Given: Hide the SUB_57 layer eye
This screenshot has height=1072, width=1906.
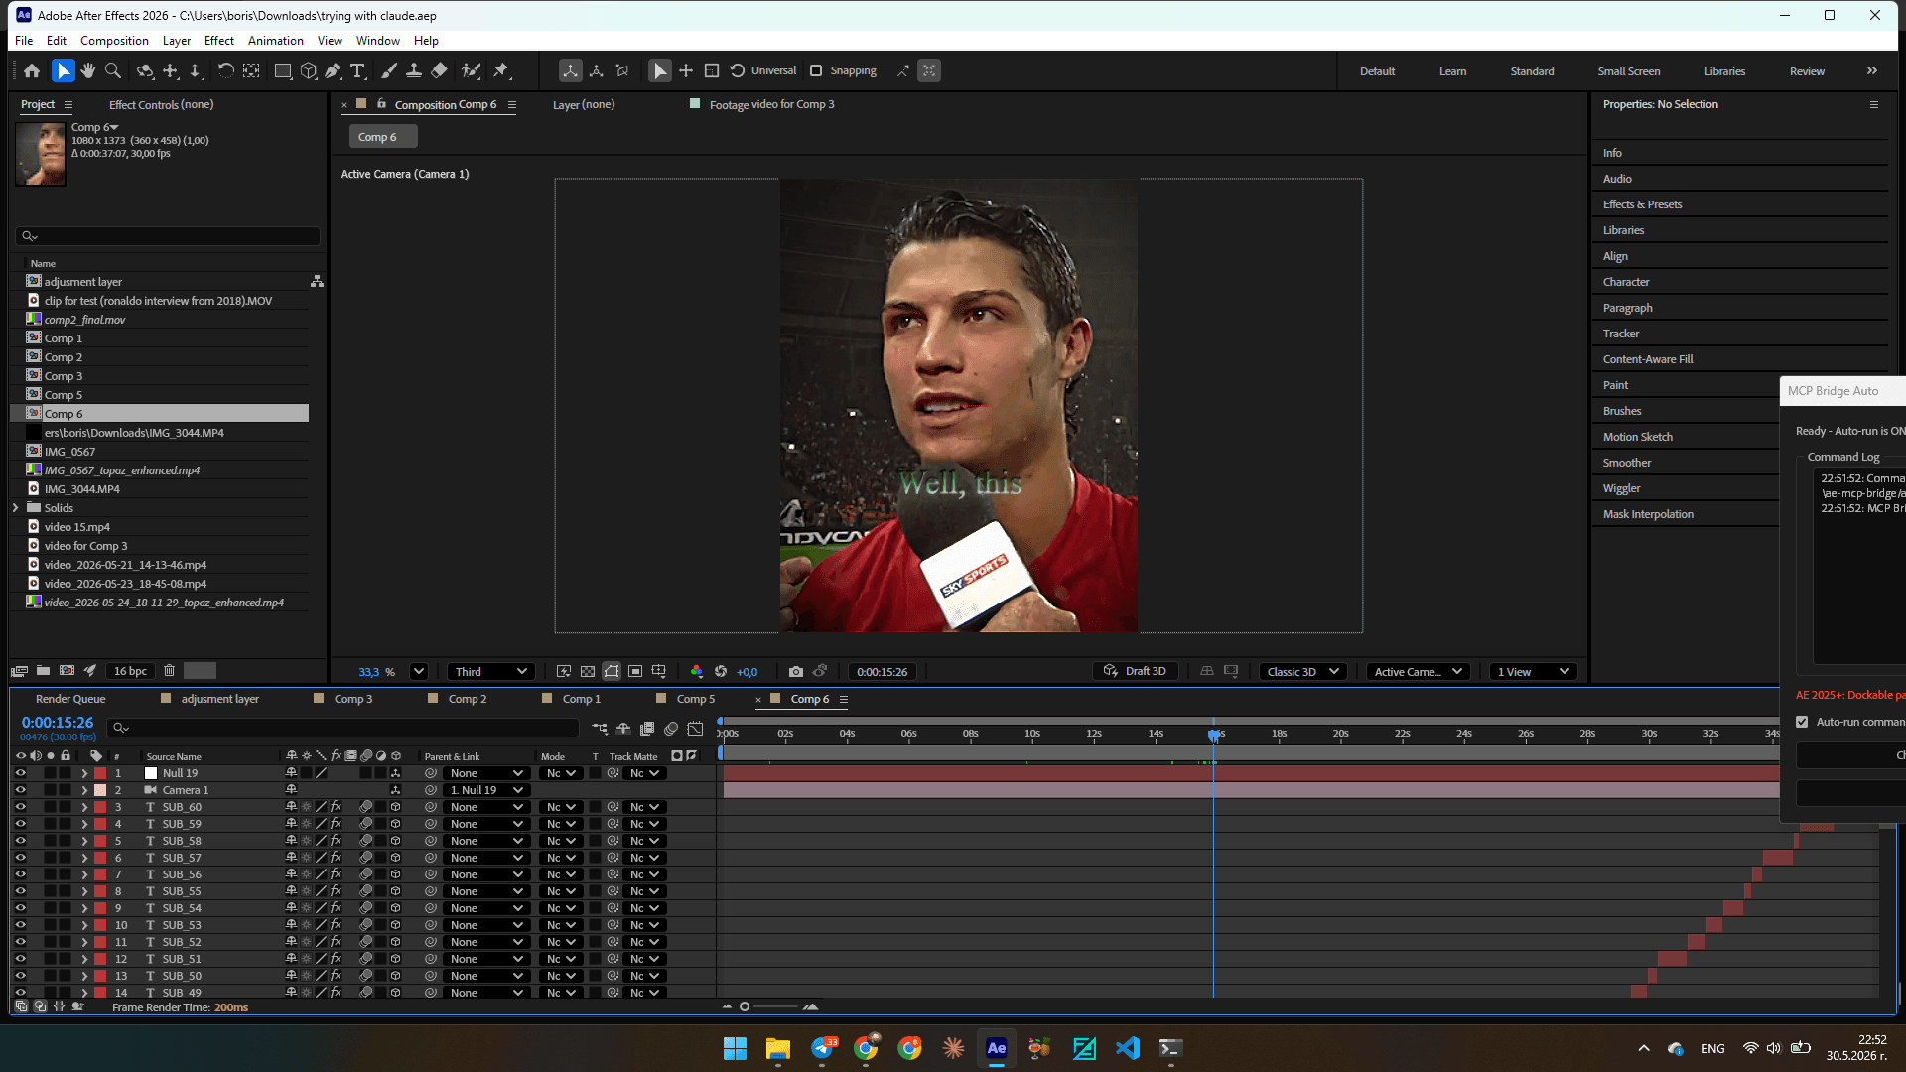Looking at the screenshot, I should (20, 858).
